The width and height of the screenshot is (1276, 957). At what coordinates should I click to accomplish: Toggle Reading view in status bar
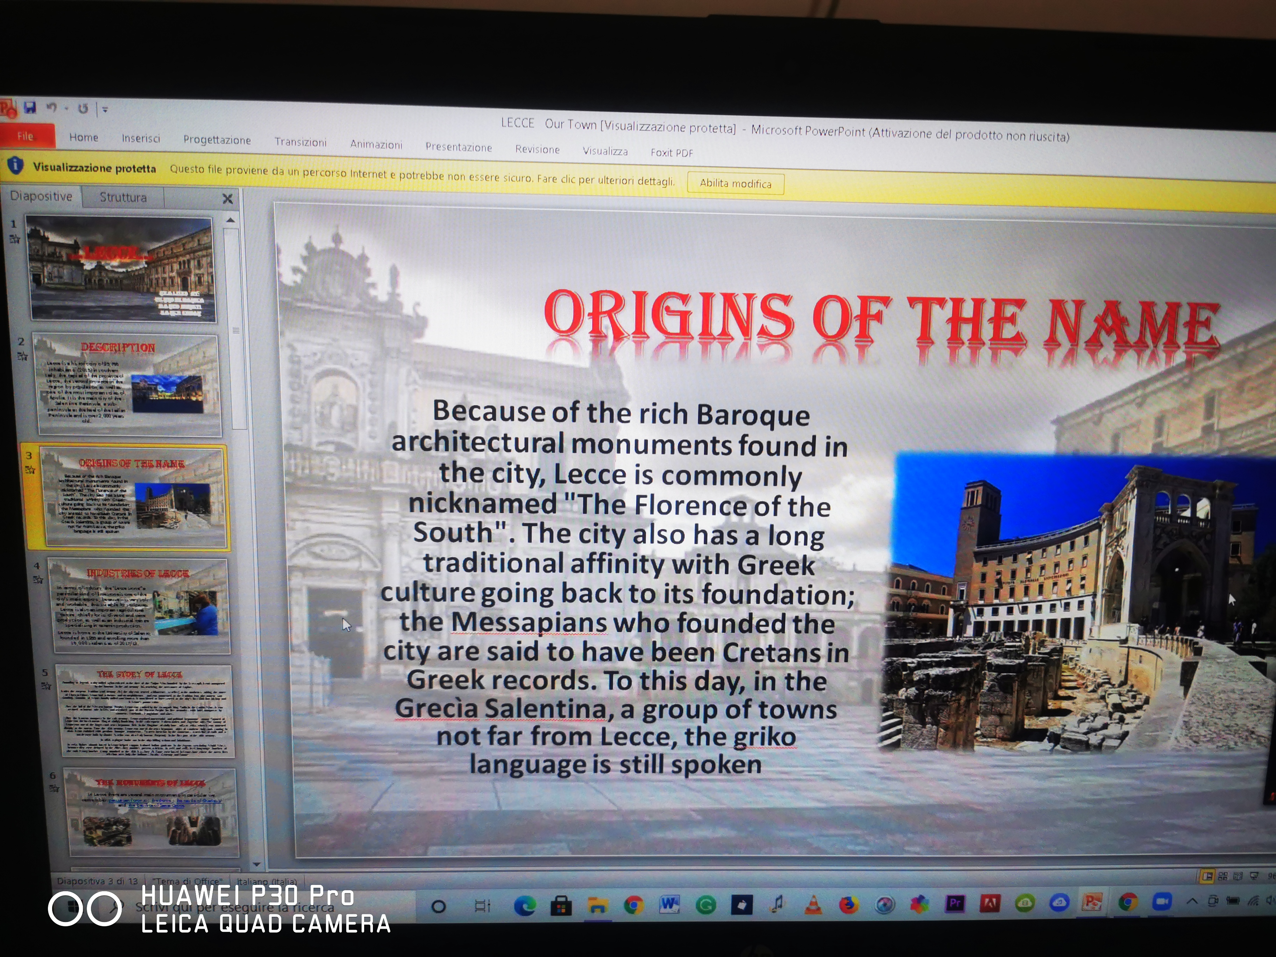click(1238, 876)
